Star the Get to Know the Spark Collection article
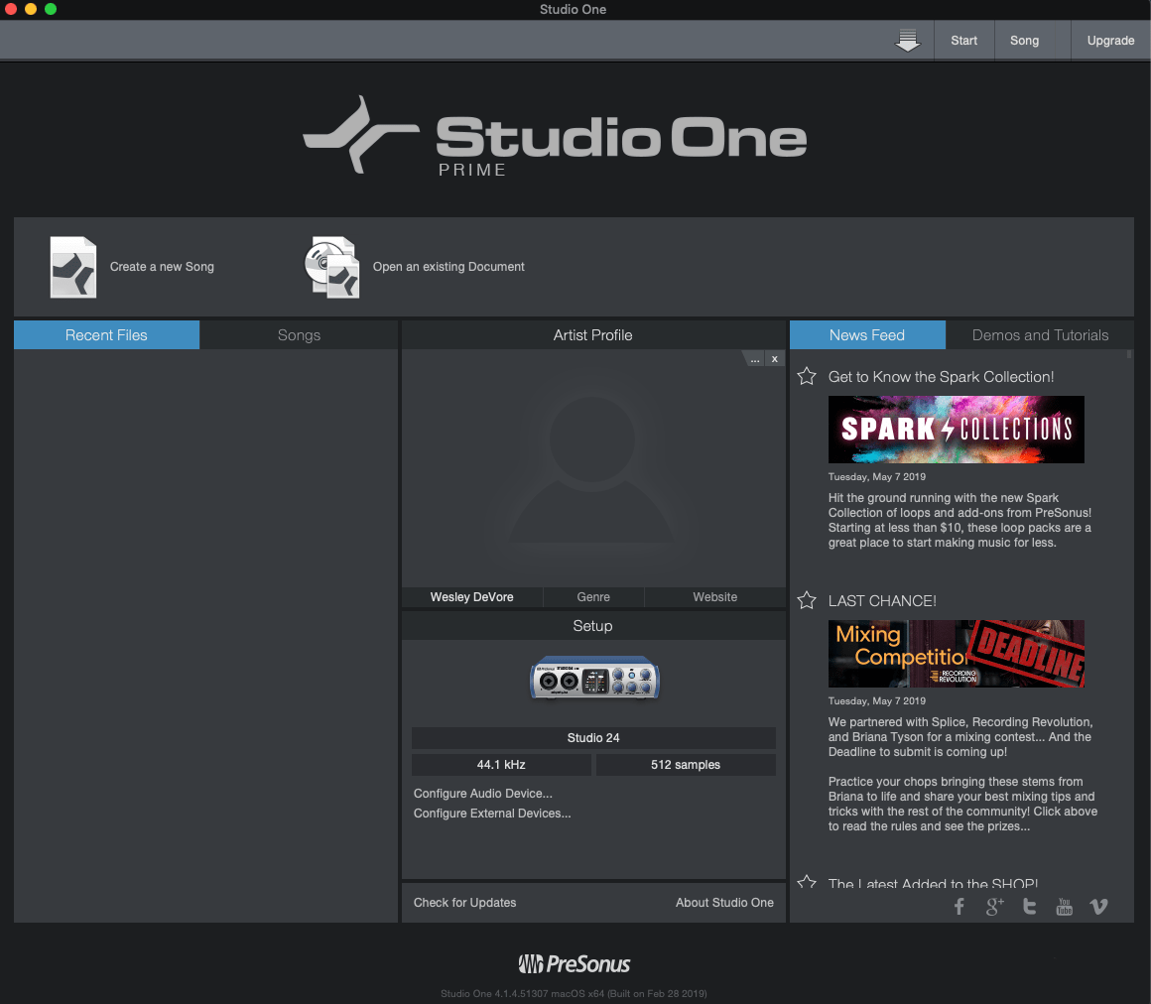This screenshot has height=1004, width=1151. pyautogui.click(x=806, y=375)
